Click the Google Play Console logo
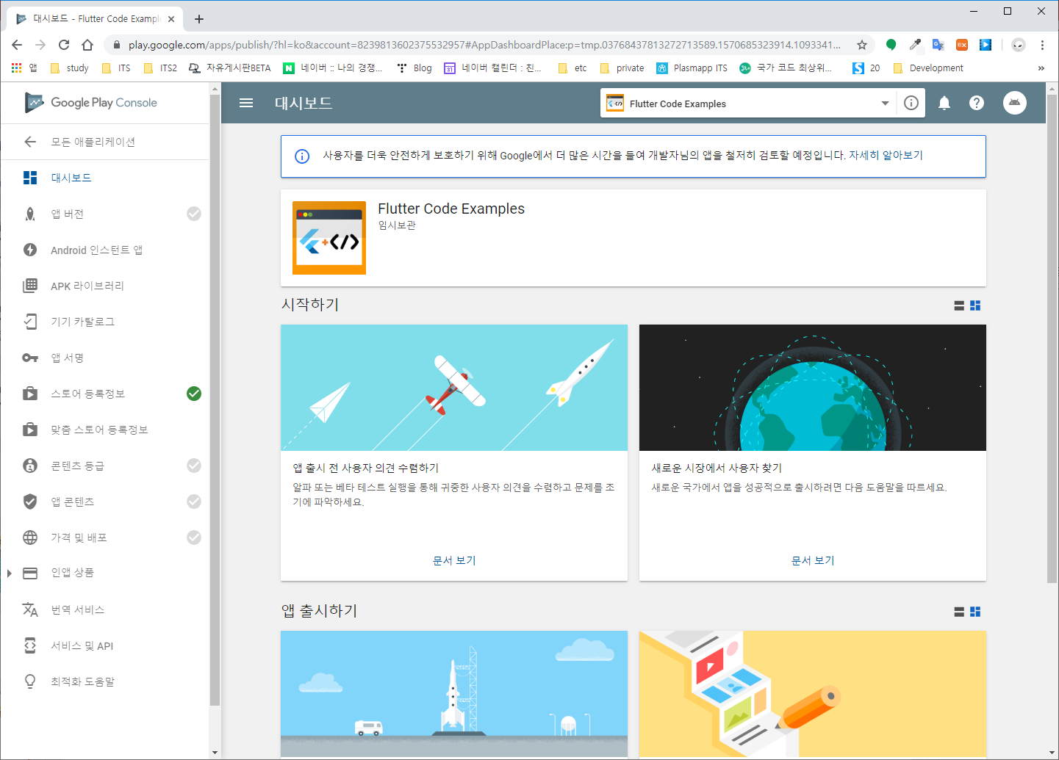 91,103
